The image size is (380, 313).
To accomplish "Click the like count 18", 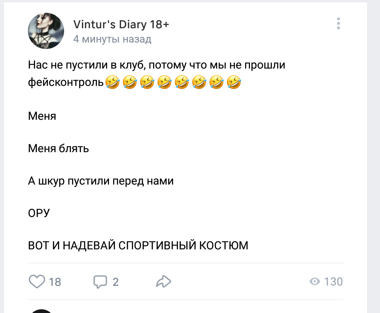I will 55,282.
